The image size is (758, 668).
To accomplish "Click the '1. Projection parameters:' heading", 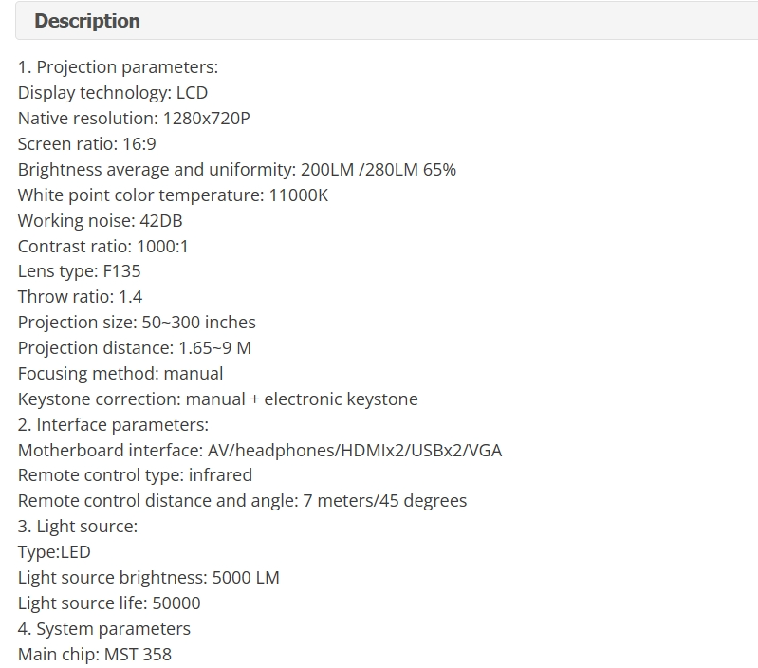I will pyautogui.click(x=118, y=67).
